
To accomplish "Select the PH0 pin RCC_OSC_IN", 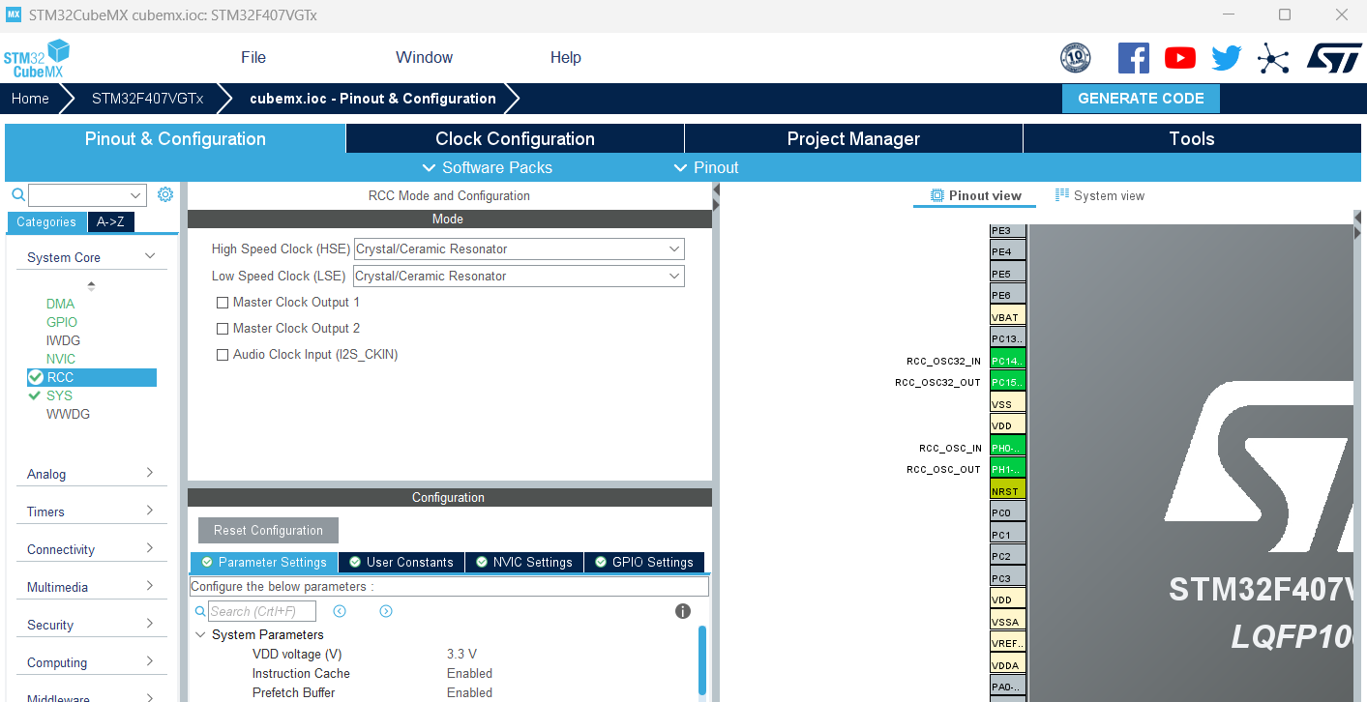I will 1007,448.
